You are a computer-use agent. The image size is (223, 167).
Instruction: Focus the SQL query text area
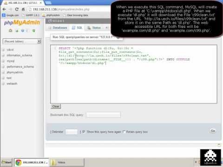pos(134,74)
